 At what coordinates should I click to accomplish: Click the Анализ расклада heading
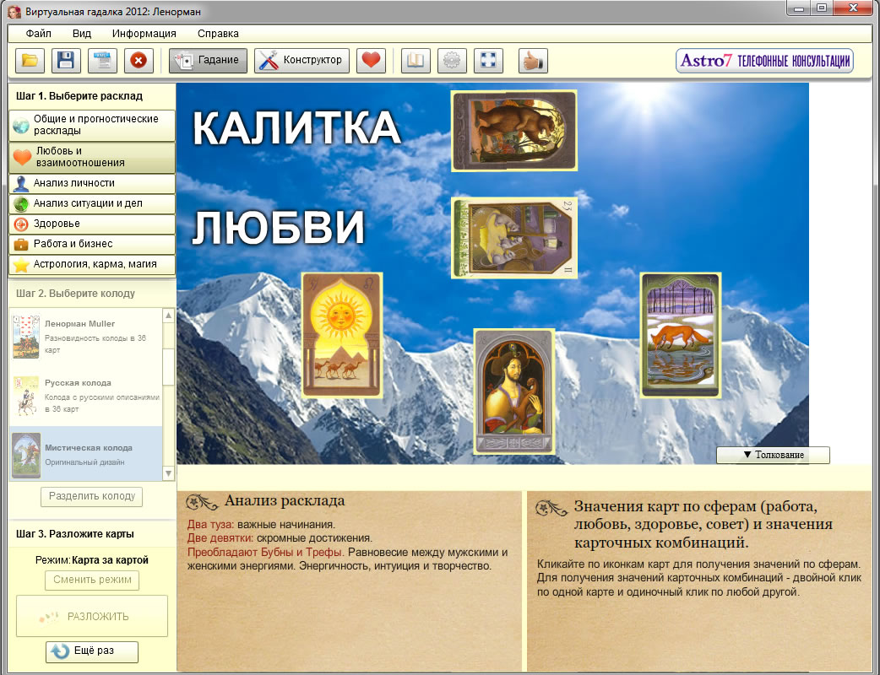point(285,500)
